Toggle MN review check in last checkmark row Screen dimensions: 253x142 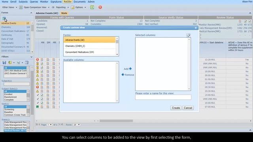coord(42,103)
